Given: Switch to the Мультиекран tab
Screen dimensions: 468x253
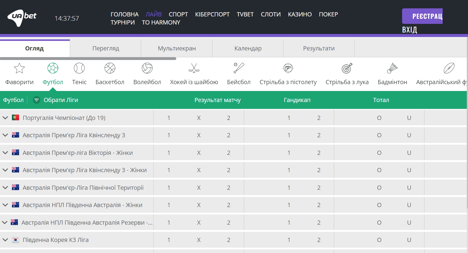Looking at the screenshot, I should coord(177,48).
